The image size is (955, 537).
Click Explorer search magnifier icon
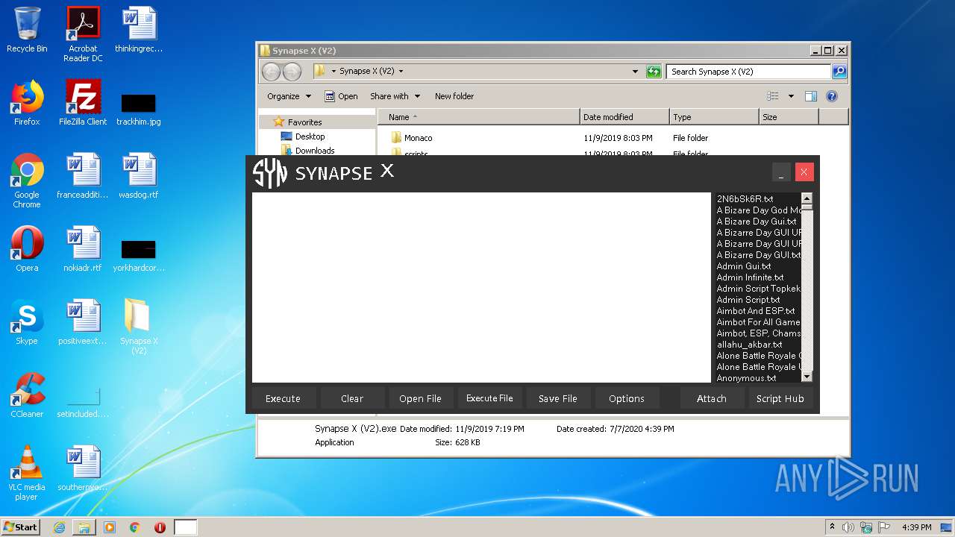click(x=839, y=72)
